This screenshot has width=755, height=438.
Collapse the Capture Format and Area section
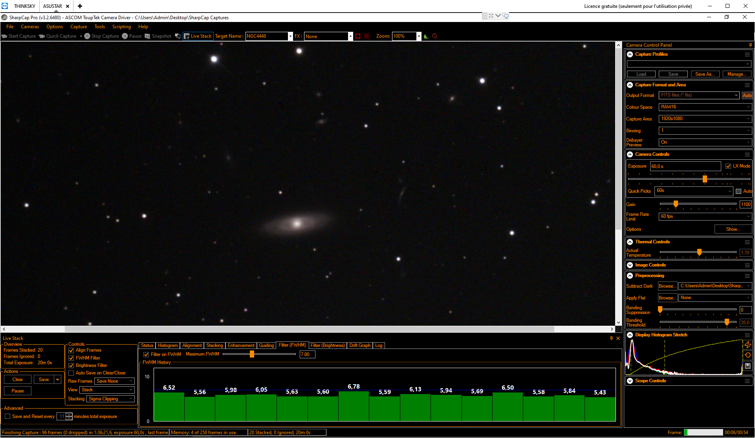(630, 85)
